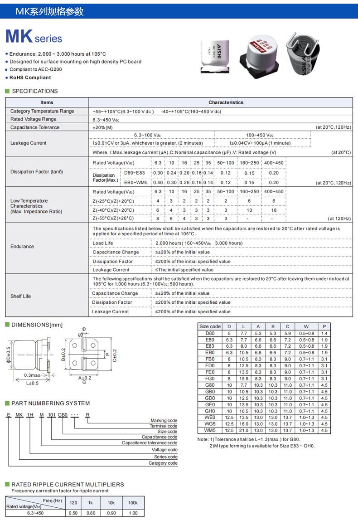Select the Endurance row label
This screenshot has height=525, width=358.
point(22,247)
